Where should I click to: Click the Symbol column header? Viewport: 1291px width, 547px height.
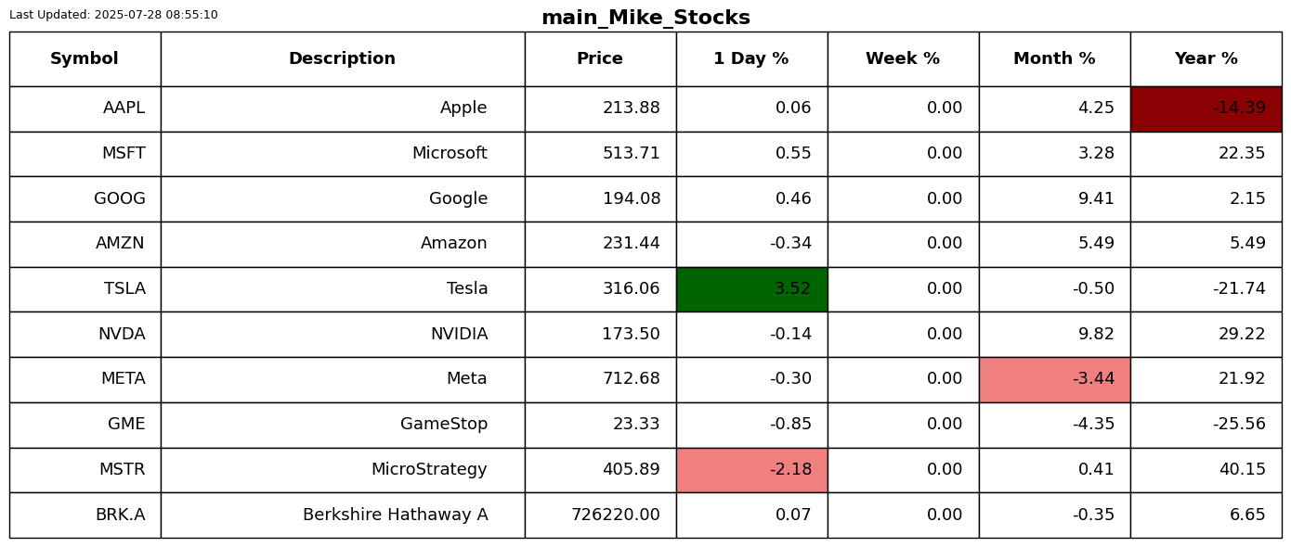(85, 59)
